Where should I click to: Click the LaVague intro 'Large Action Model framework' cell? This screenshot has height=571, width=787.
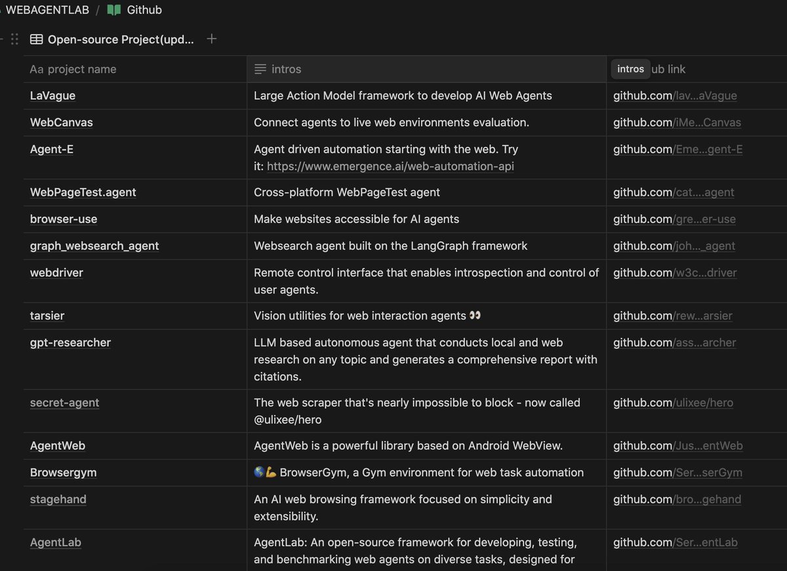click(x=427, y=96)
